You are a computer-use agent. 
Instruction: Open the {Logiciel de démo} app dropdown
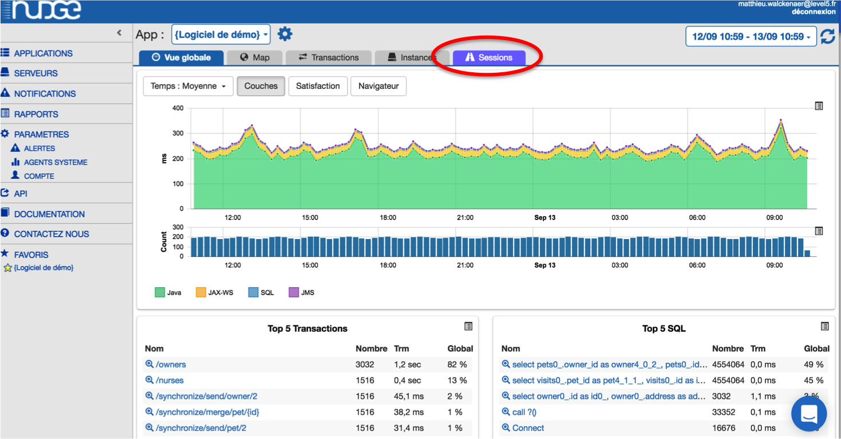(x=220, y=33)
